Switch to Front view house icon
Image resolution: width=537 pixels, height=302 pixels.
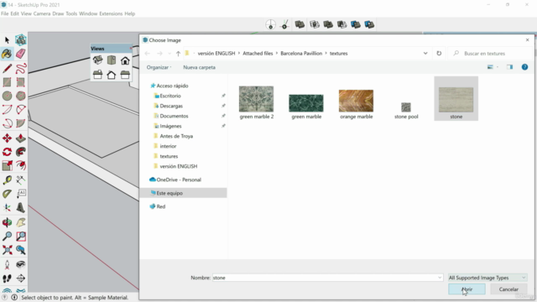(125, 60)
